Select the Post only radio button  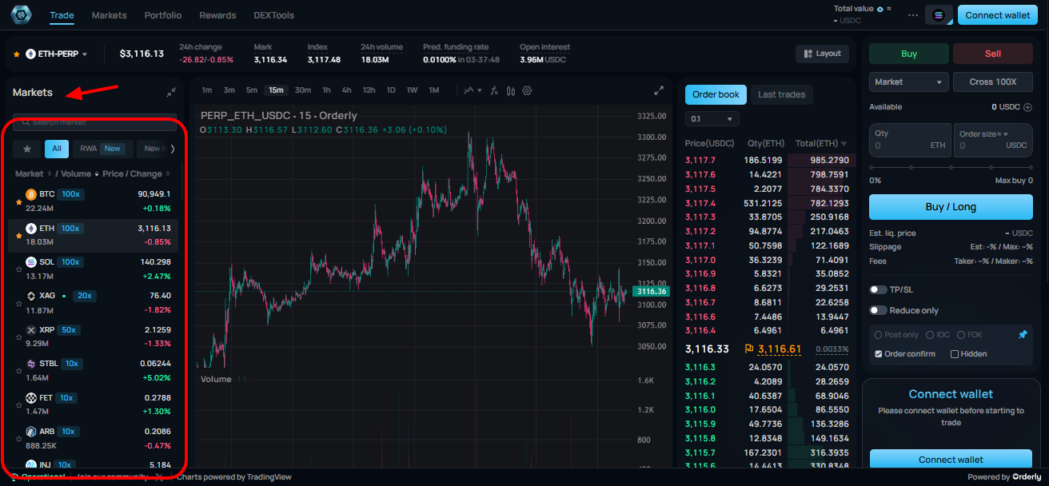pyautogui.click(x=879, y=334)
